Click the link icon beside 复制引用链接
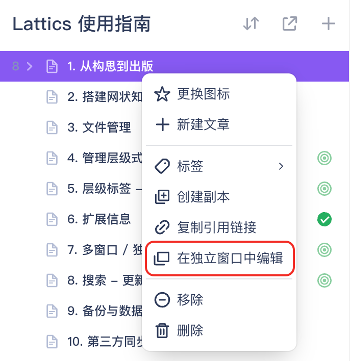The width and height of the screenshot is (350, 361). [162, 227]
